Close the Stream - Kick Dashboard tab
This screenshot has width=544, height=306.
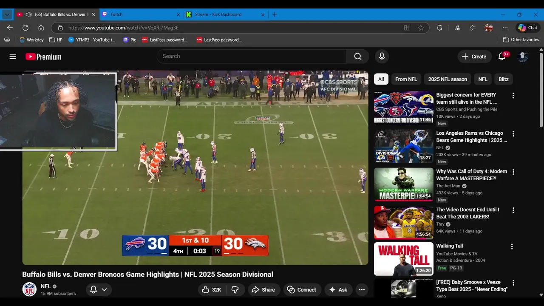[263, 14]
